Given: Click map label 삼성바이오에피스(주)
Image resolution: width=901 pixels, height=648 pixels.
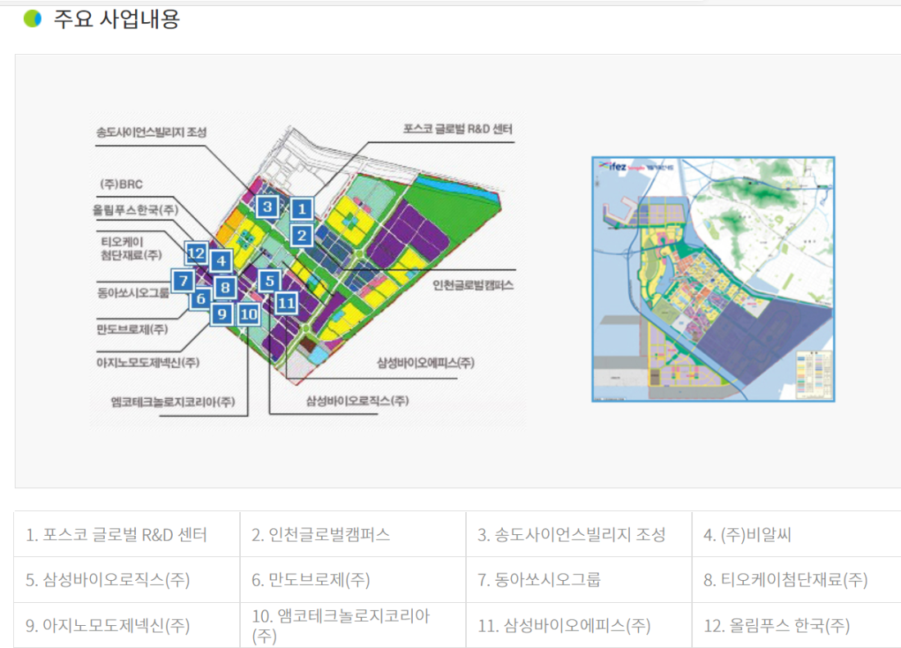Looking at the screenshot, I should 426,362.
